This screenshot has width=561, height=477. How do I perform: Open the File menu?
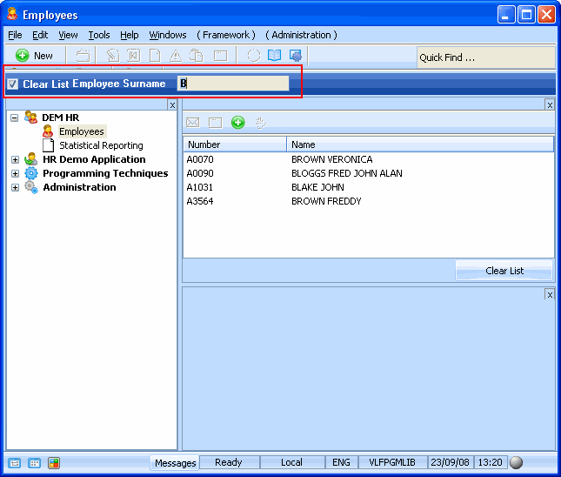coord(15,35)
